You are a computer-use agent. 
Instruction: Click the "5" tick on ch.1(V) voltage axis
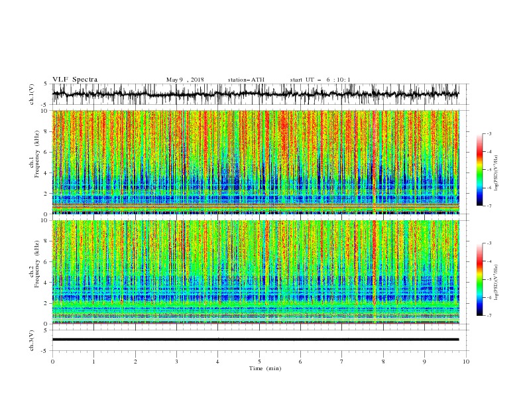pos(46,84)
